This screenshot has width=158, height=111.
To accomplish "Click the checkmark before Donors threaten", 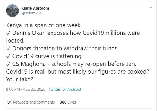I will pos(9,48).
